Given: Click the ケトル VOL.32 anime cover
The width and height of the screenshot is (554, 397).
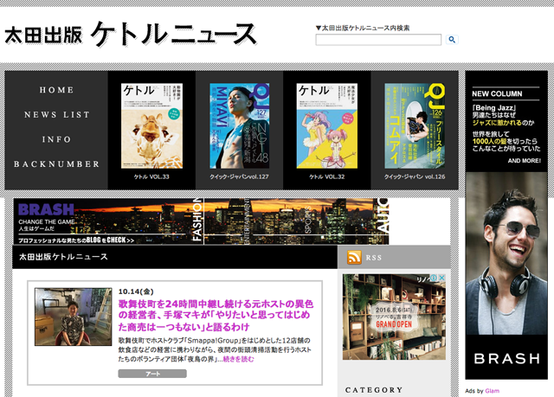Looking at the screenshot, I should [327, 125].
